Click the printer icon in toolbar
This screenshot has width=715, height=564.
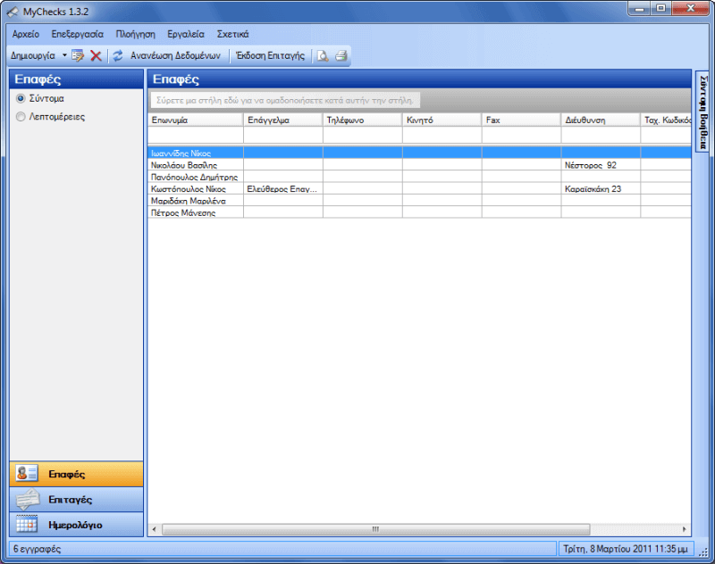tap(341, 55)
